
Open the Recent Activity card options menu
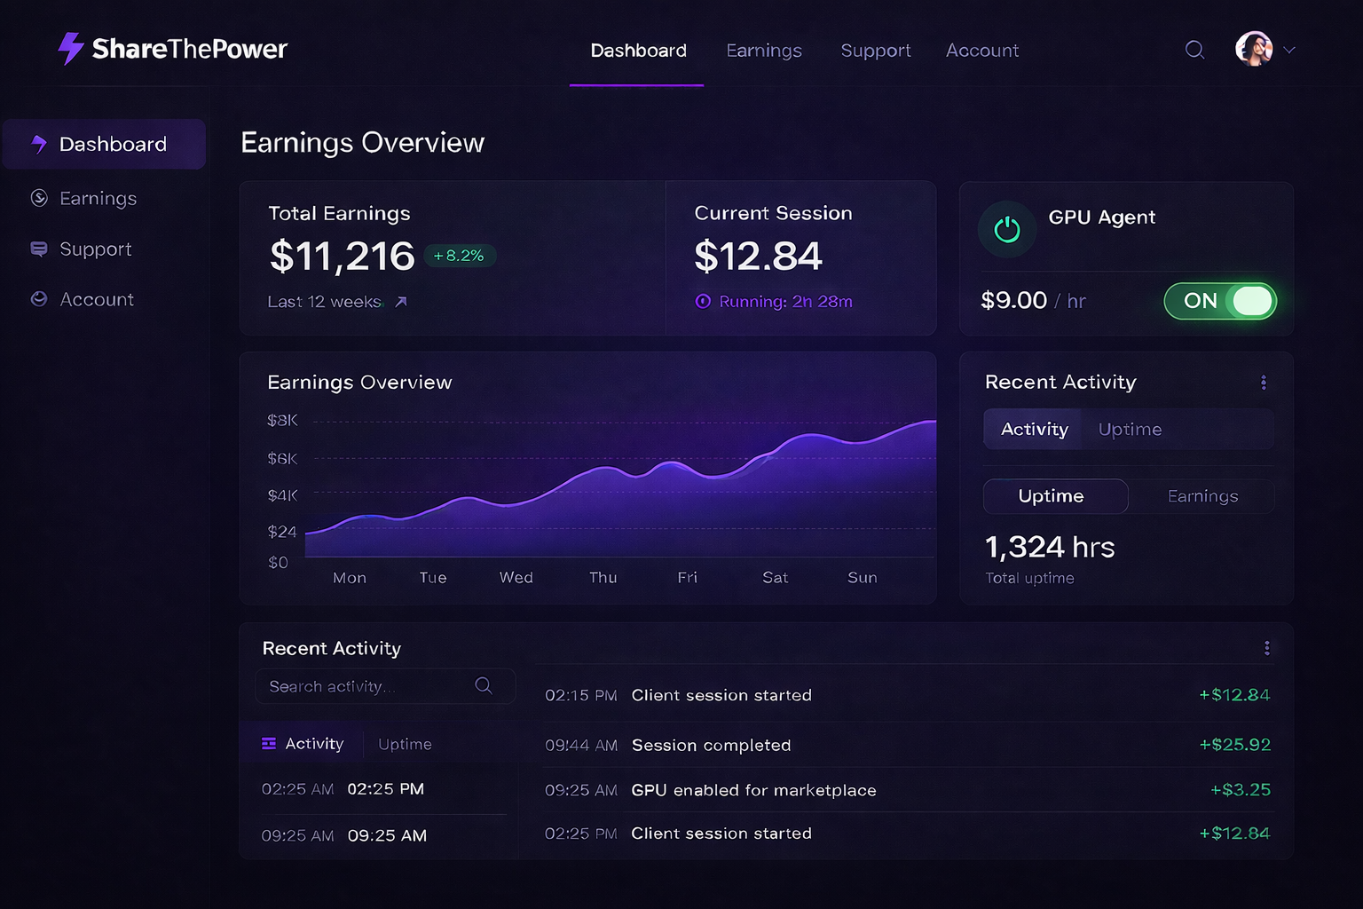coord(1264,382)
